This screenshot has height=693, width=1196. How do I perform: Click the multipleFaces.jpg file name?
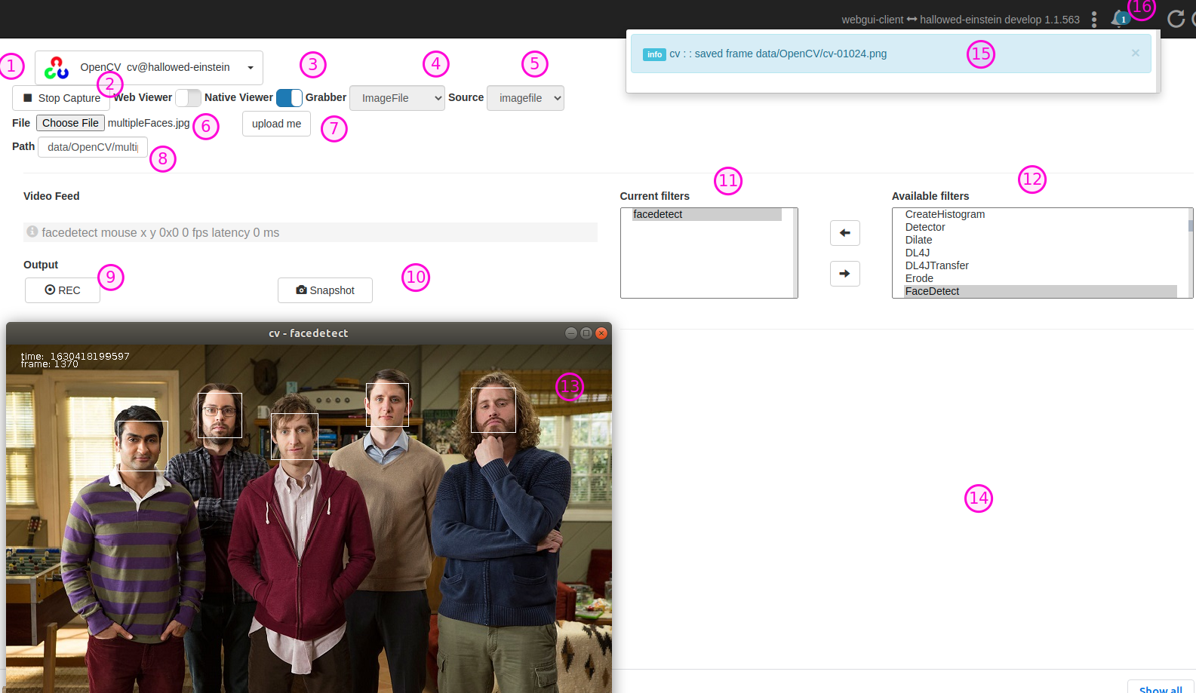coord(149,123)
